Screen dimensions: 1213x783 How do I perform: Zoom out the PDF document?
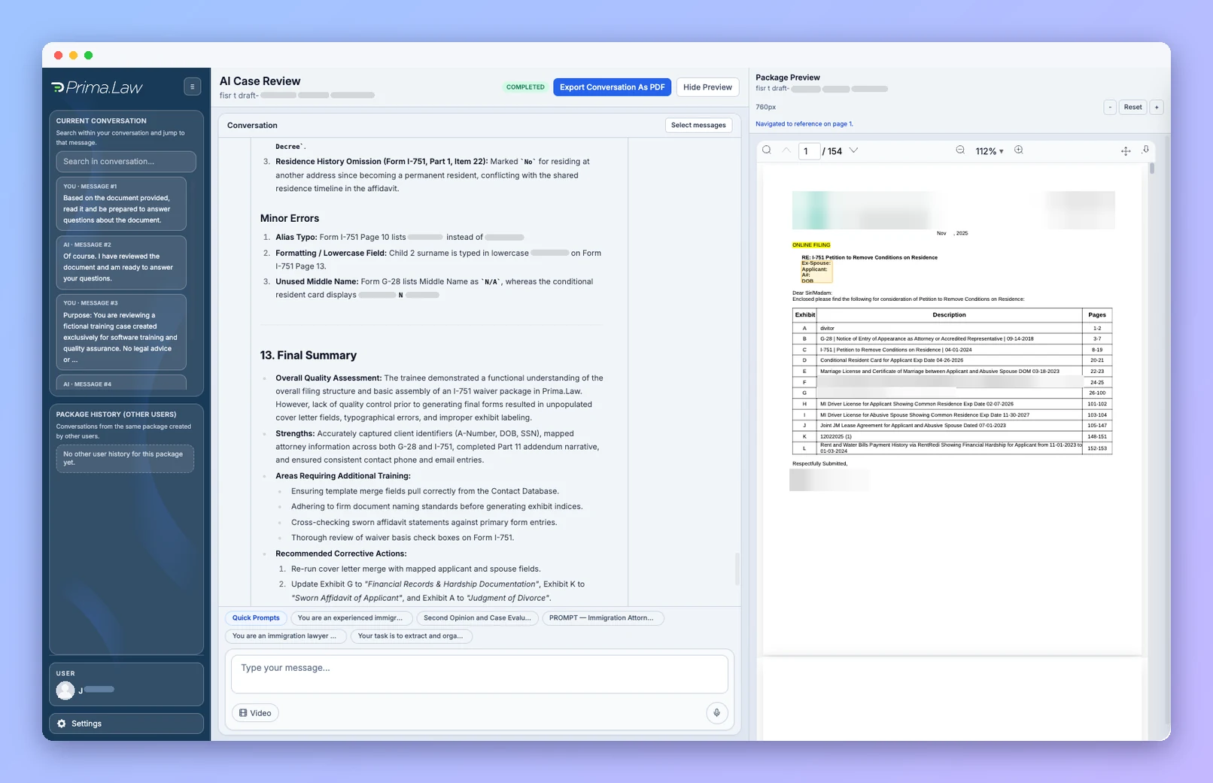960,150
